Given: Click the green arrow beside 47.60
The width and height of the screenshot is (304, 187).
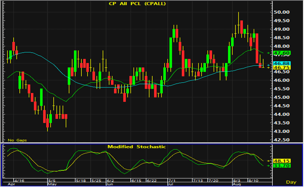Looking at the screenshot, I should pyautogui.click(x=268, y=53).
